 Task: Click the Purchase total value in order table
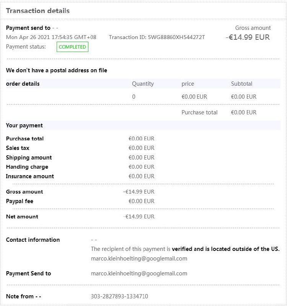click(243, 112)
